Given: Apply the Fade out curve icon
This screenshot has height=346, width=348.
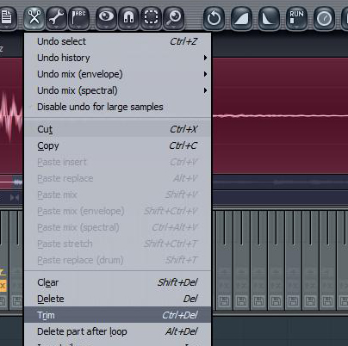Looking at the screenshot, I should pos(269,18).
